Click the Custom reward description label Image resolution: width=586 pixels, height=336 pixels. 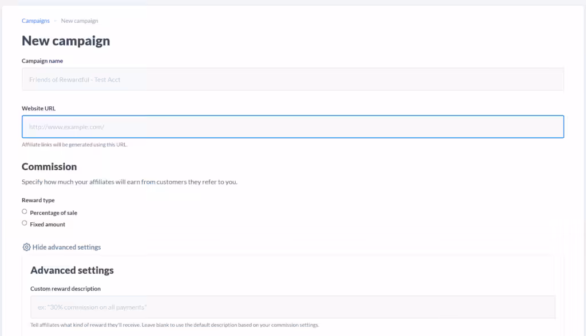65,289
